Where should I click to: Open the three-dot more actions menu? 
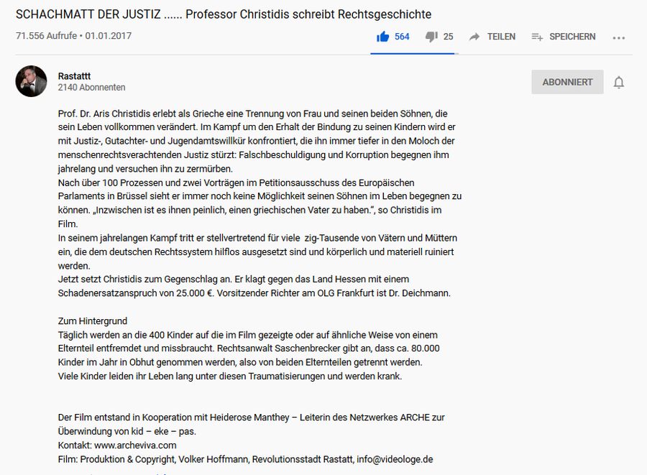(x=618, y=37)
